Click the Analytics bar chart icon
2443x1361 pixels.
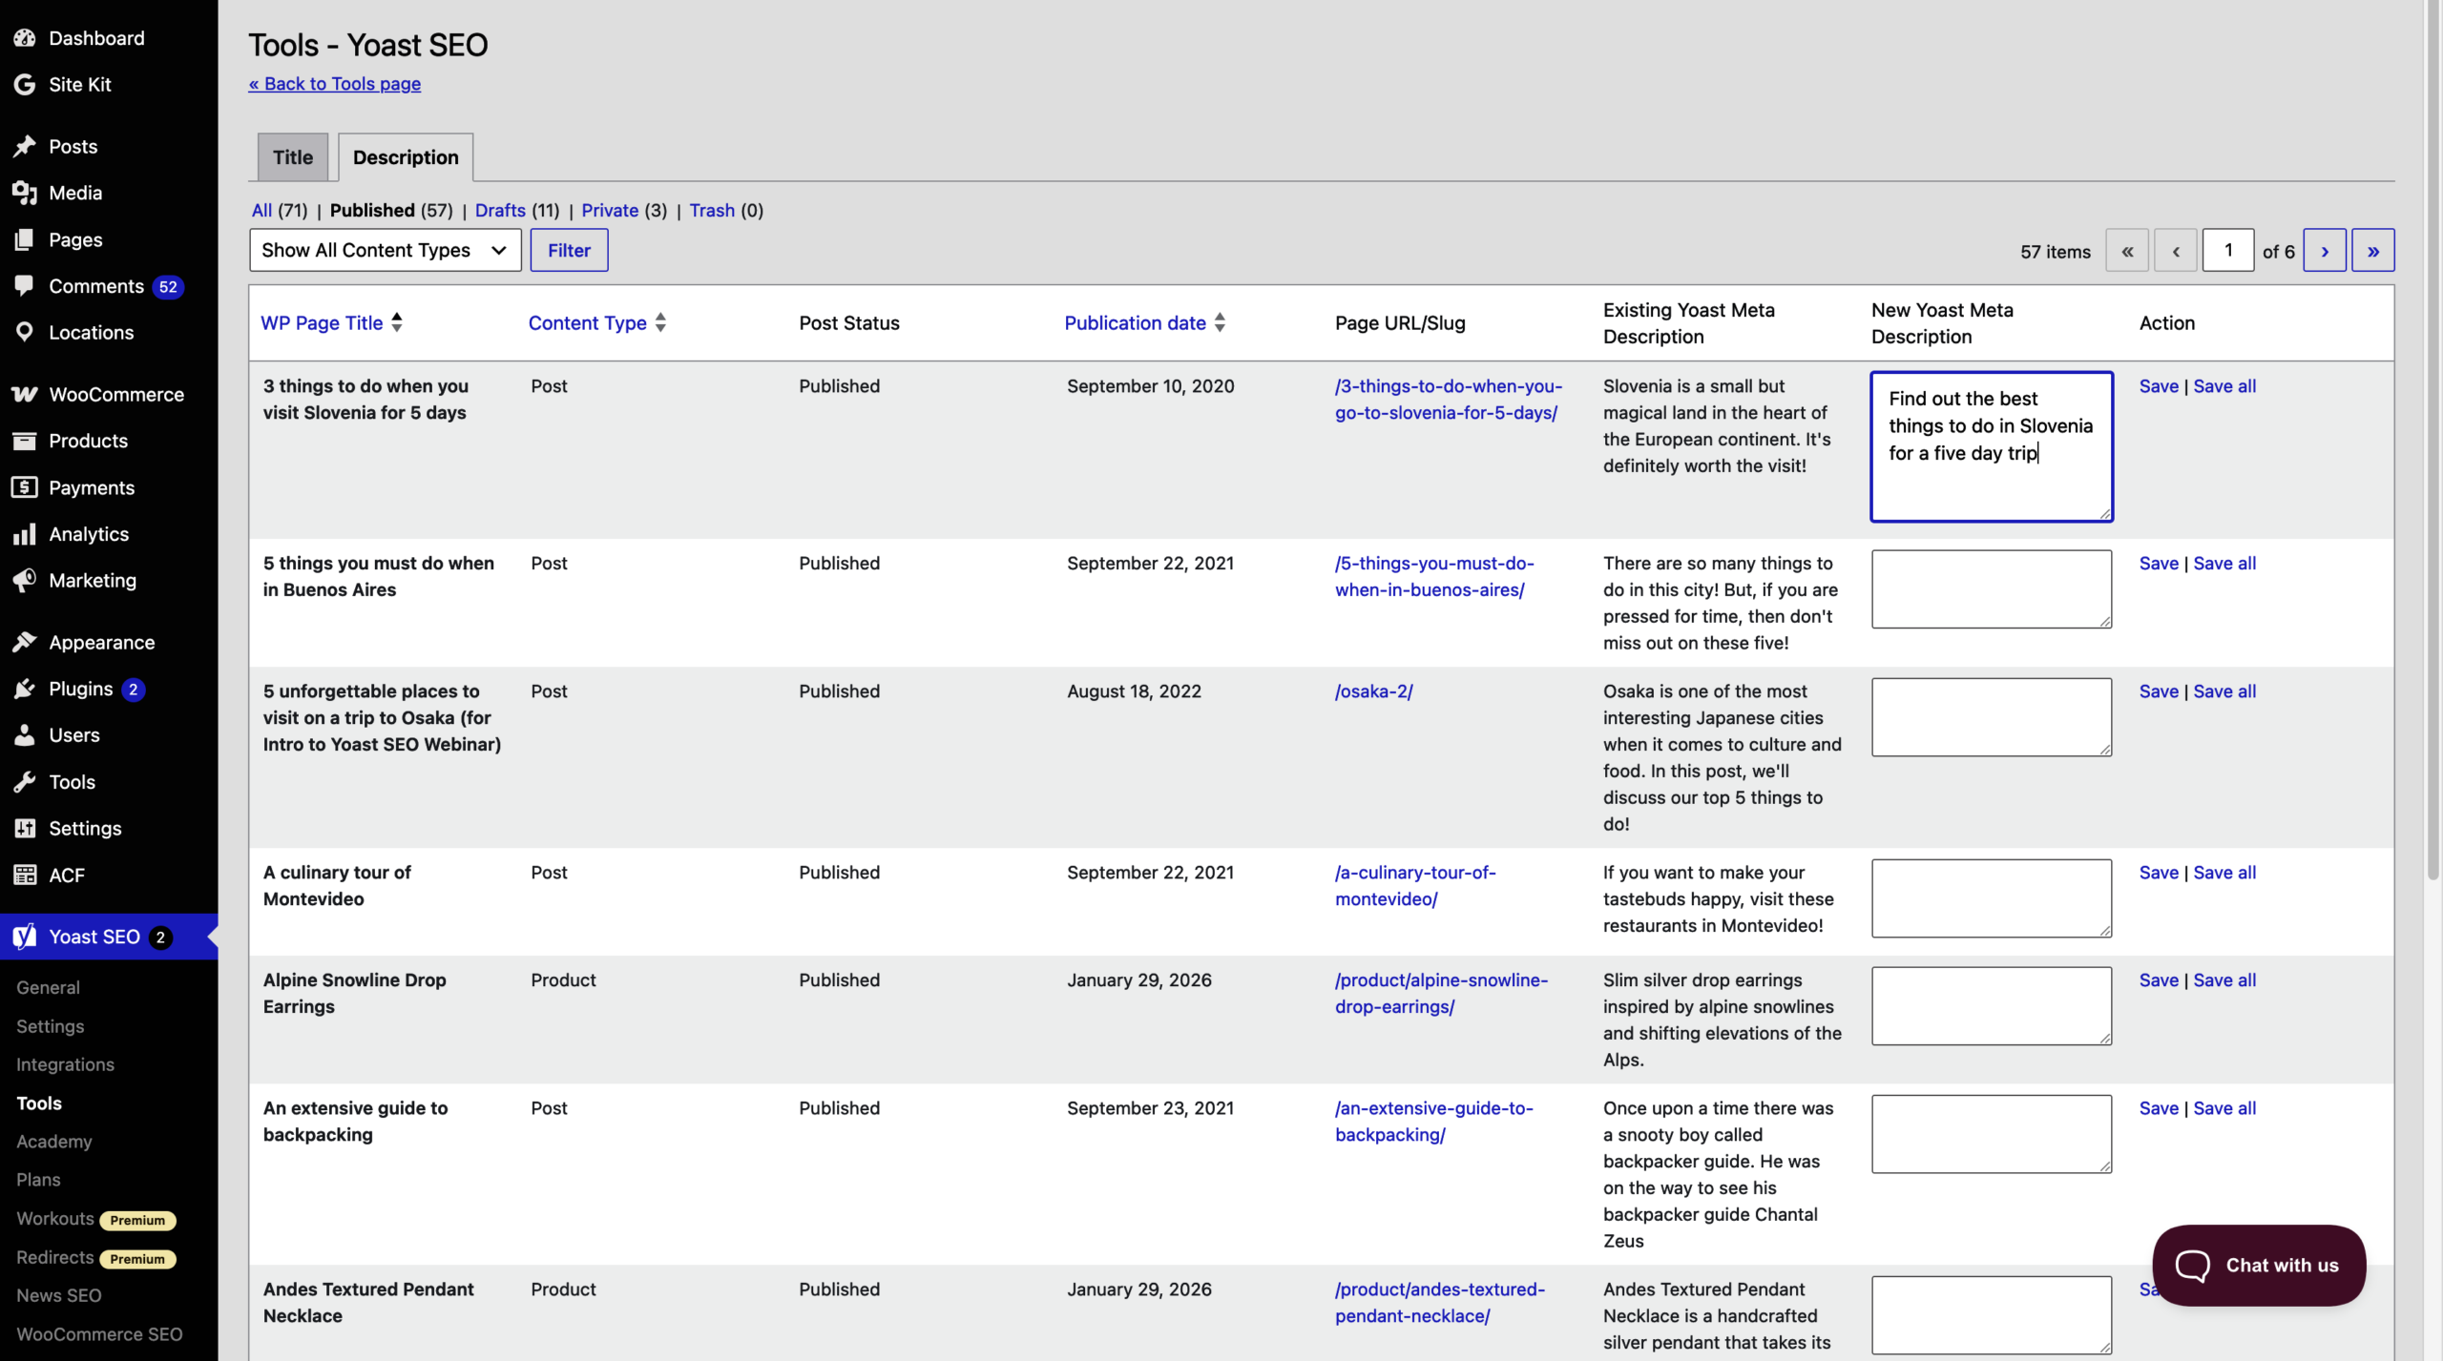pos(25,534)
